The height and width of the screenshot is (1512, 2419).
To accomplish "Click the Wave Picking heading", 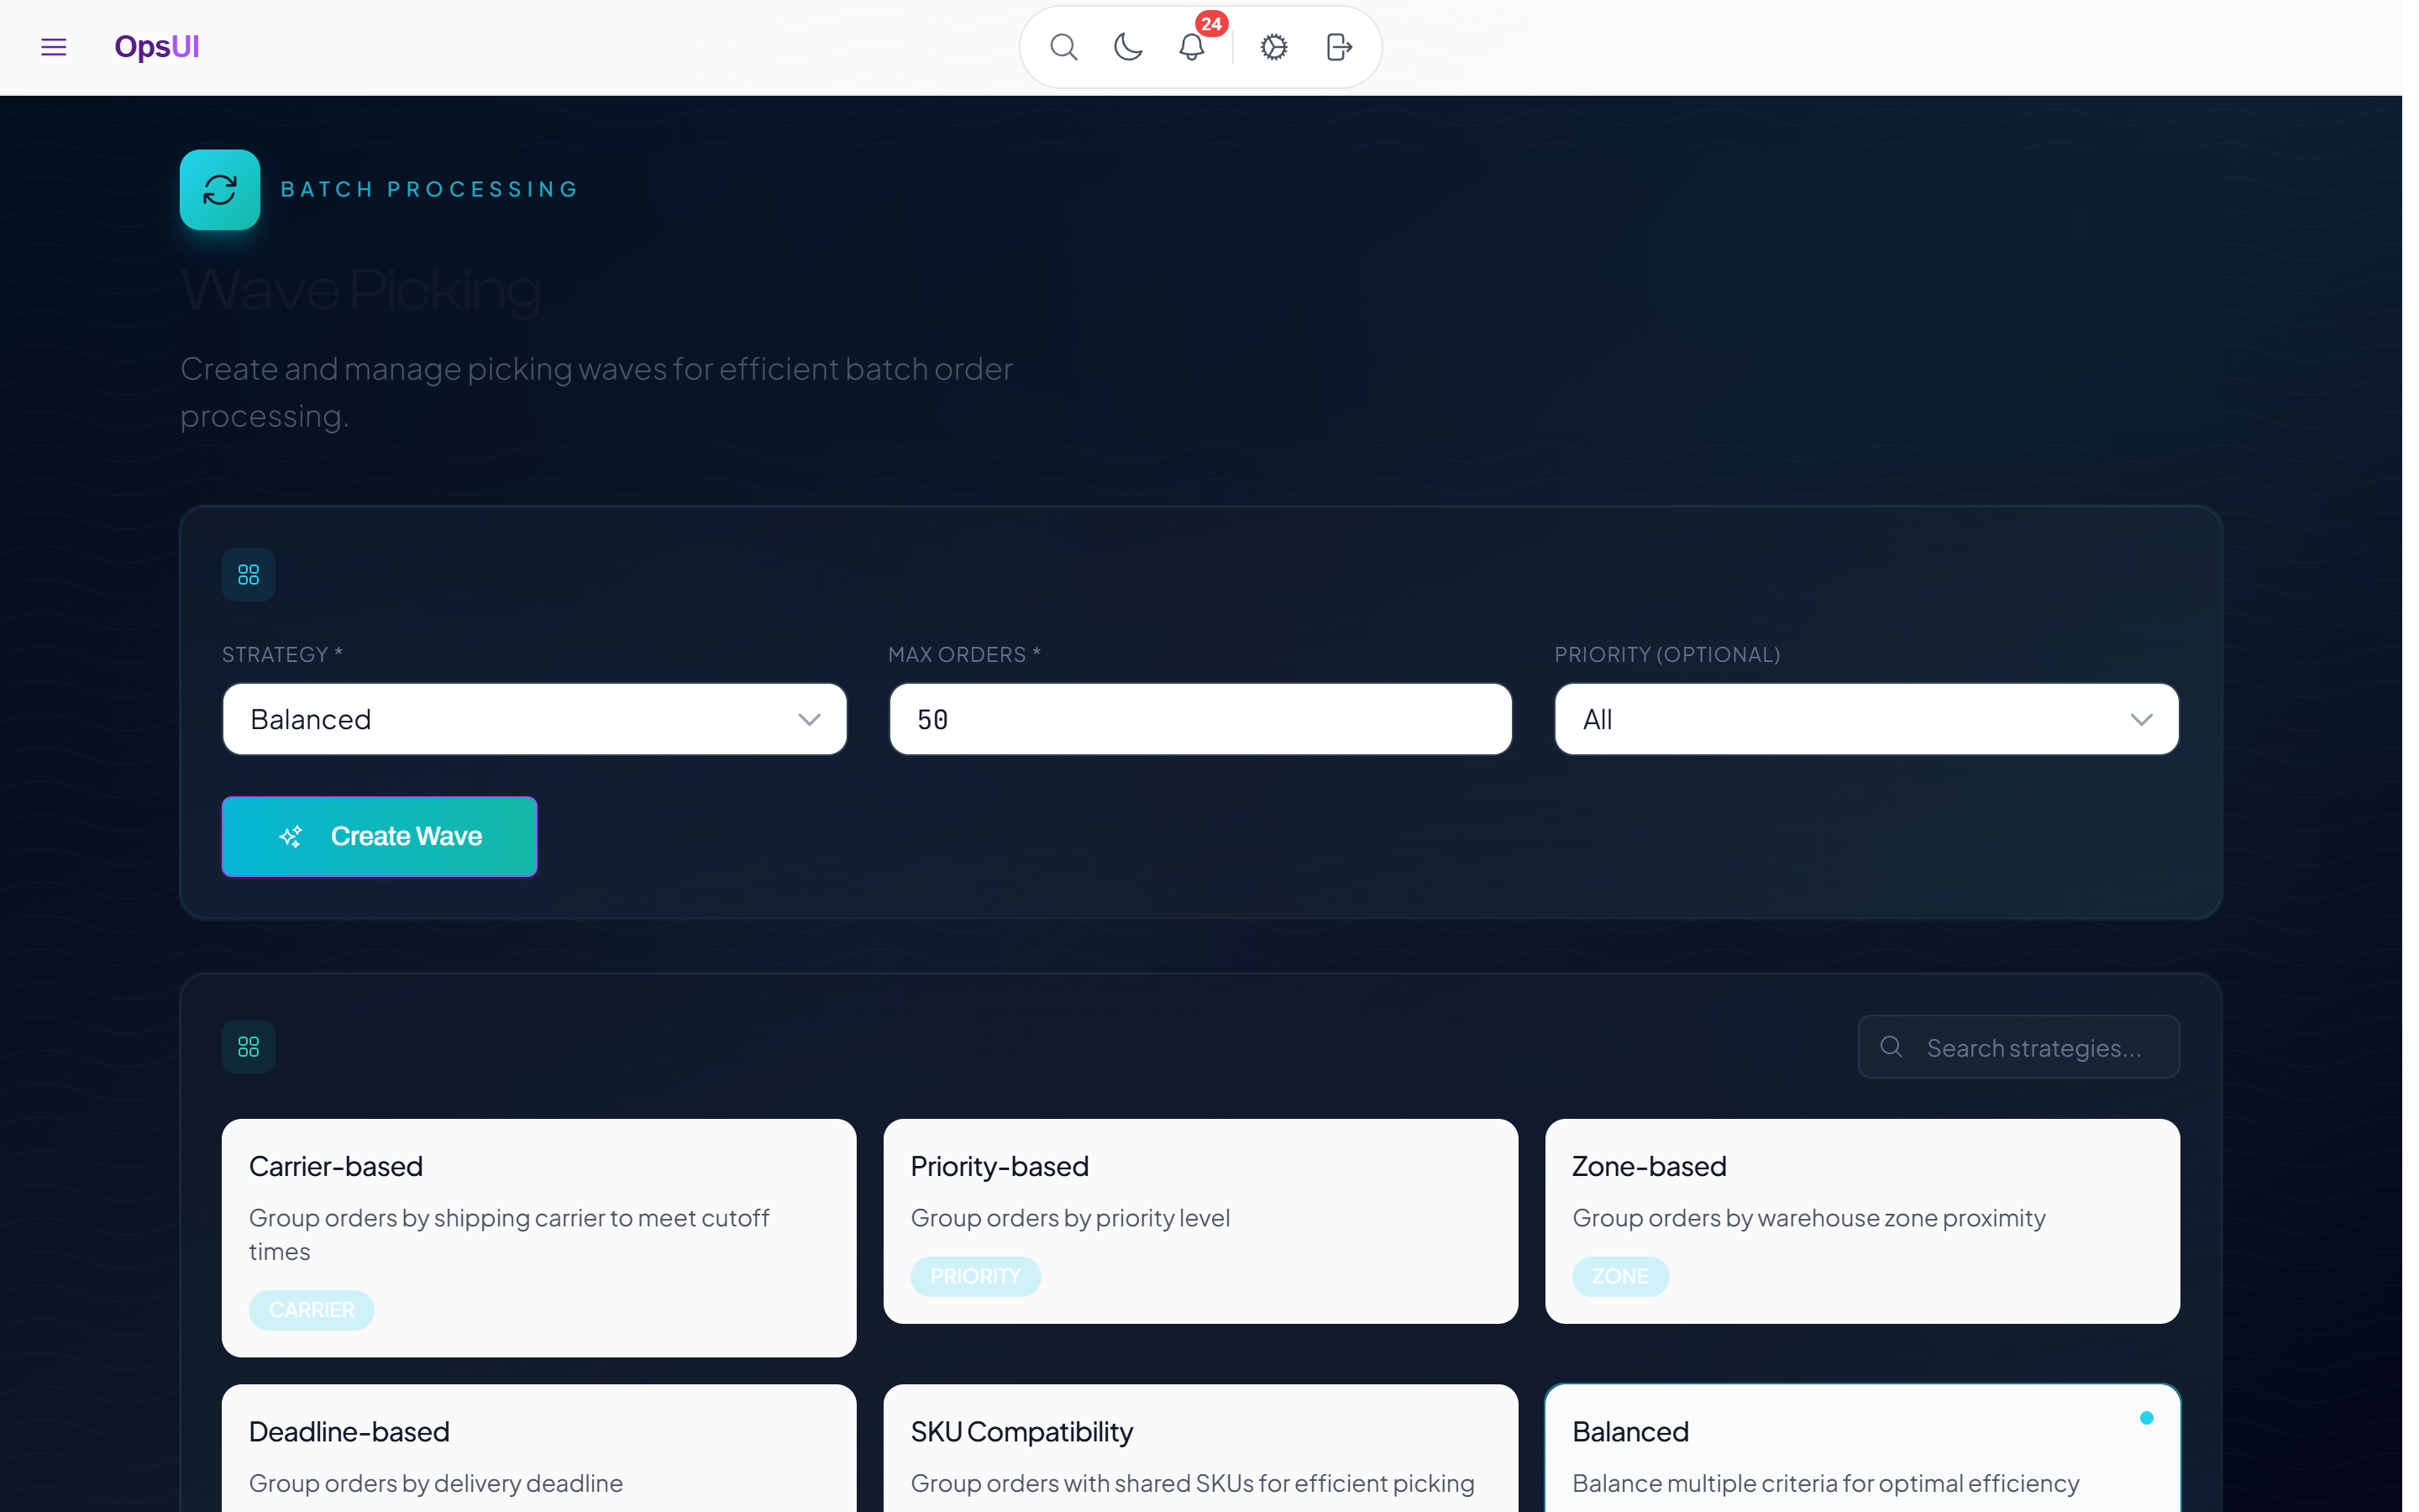I will coord(361,290).
